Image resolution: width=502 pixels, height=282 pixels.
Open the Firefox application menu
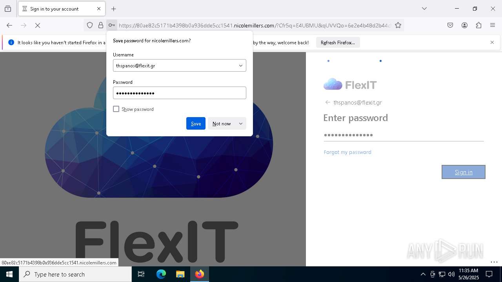coord(493,25)
